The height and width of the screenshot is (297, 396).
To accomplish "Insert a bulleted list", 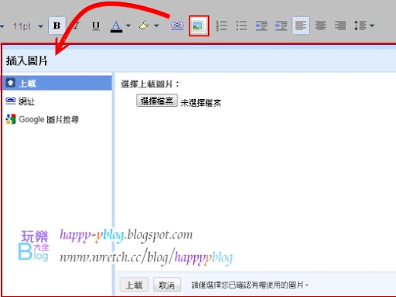I will click(241, 26).
